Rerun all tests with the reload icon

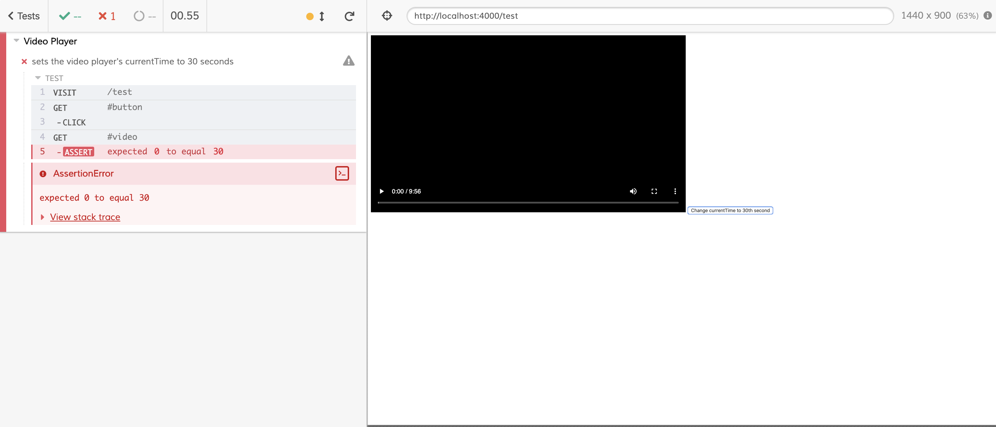[x=349, y=16]
